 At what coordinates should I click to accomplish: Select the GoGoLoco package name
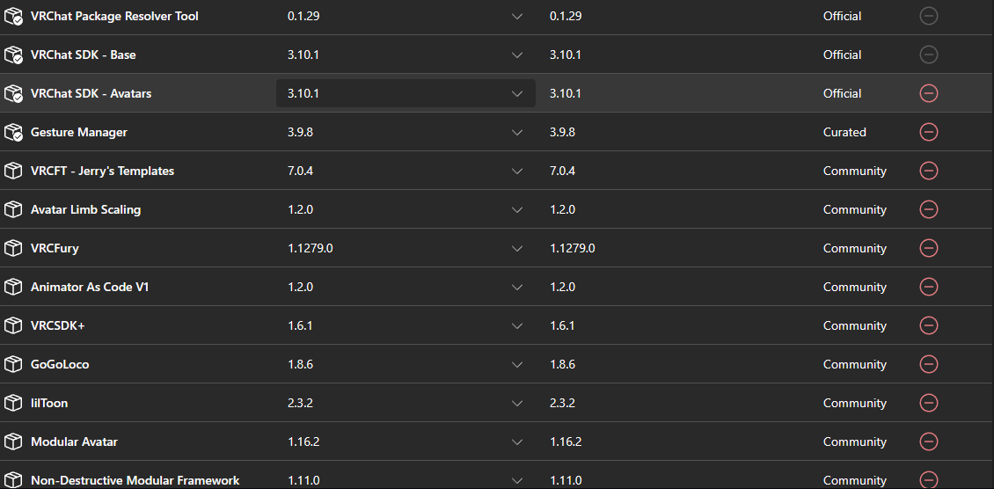[60, 364]
